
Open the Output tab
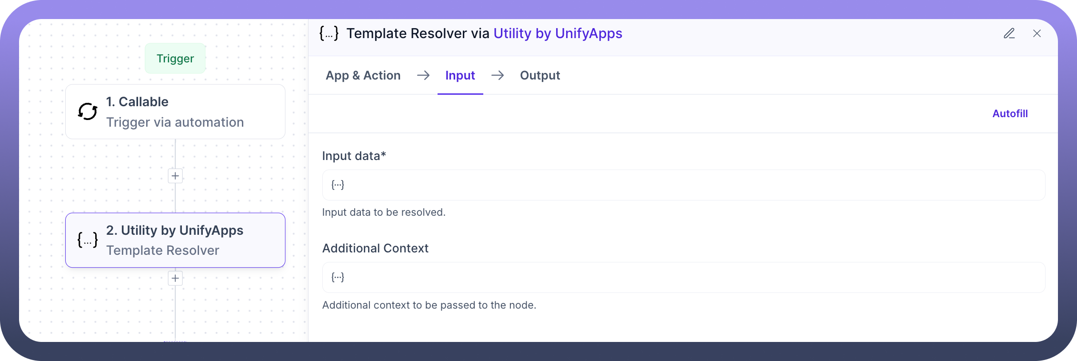[x=540, y=75]
